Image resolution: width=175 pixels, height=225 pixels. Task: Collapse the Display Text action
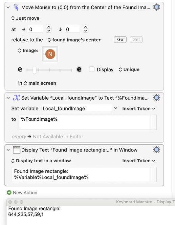point(8,150)
